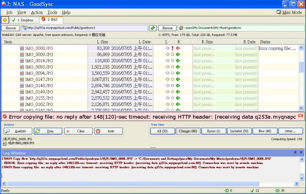Click the log window horizontal scrollbar thumb

point(133,183)
